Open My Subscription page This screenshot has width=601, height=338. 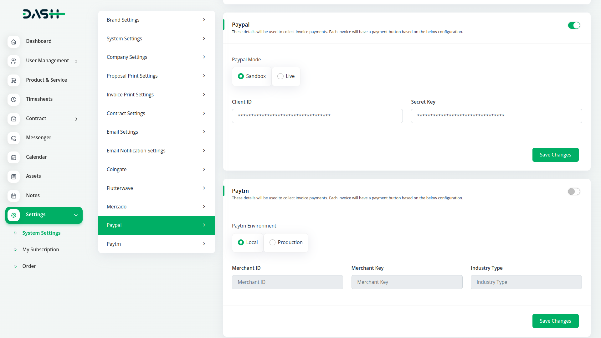pos(40,249)
